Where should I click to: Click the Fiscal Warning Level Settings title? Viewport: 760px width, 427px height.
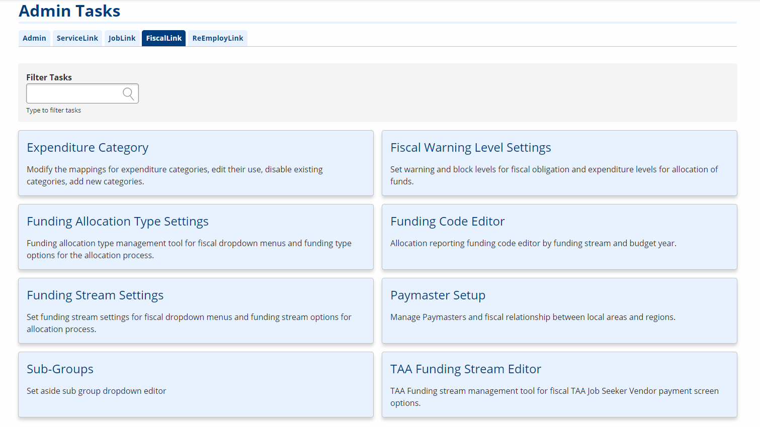click(x=471, y=147)
